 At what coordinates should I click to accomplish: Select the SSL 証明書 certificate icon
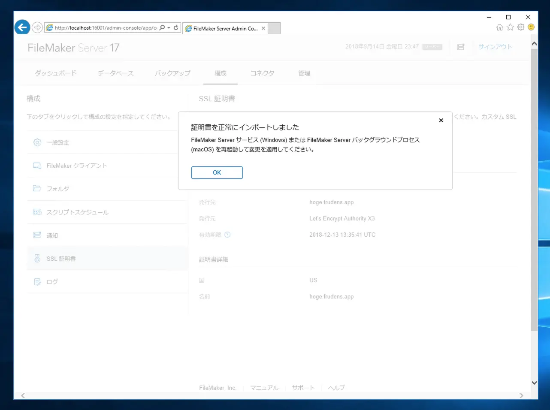(38, 258)
